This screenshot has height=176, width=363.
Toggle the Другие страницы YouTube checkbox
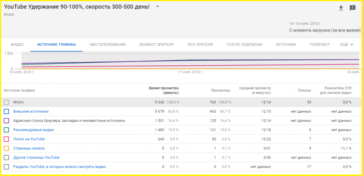(6, 158)
